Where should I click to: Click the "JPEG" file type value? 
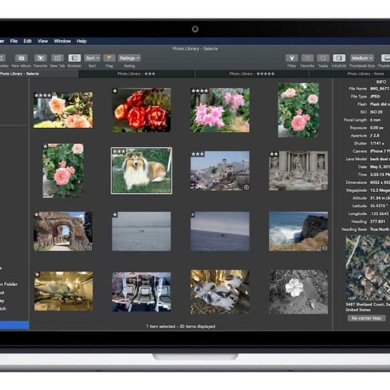[x=375, y=96]
